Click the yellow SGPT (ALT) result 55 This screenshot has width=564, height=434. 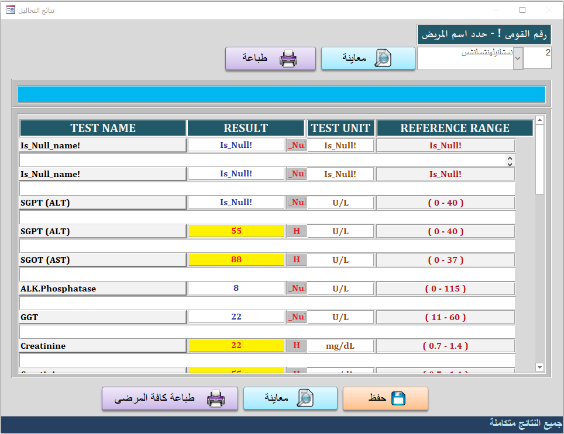(236, 231)
